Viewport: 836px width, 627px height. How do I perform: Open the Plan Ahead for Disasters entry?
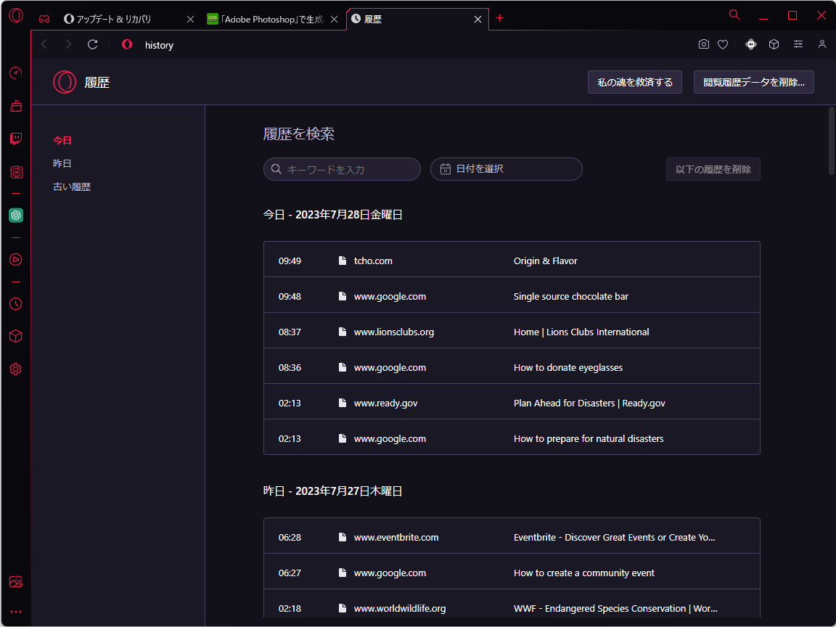tap(512, 403)
